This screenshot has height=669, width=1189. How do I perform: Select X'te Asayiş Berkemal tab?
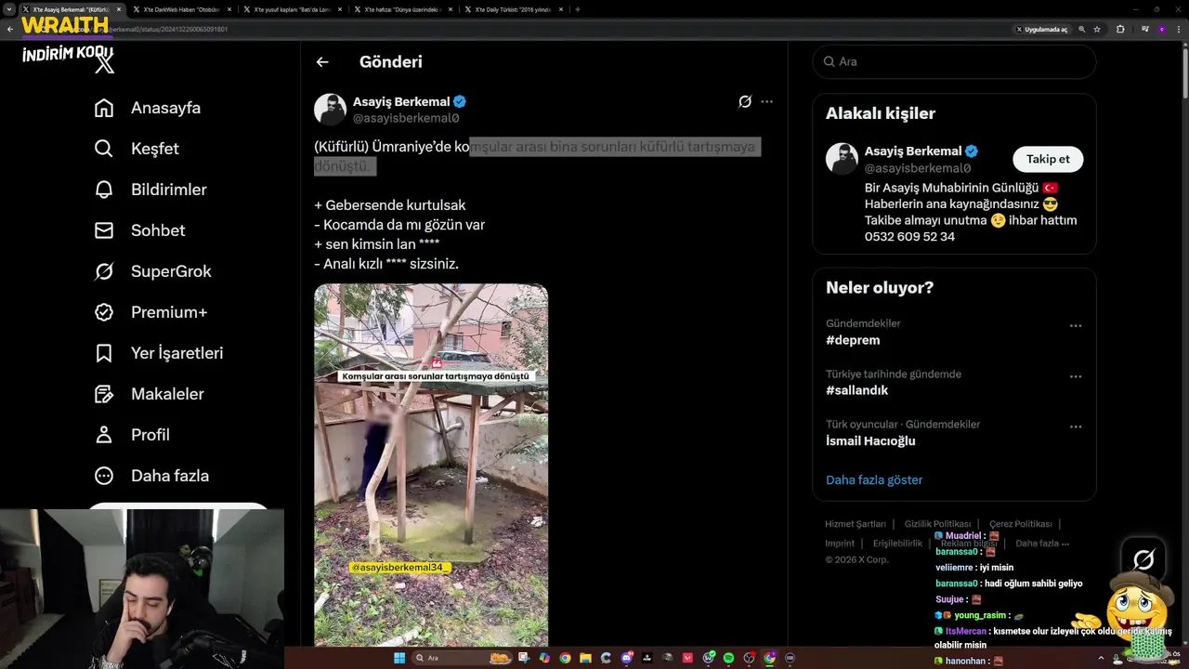coord(71,9)
